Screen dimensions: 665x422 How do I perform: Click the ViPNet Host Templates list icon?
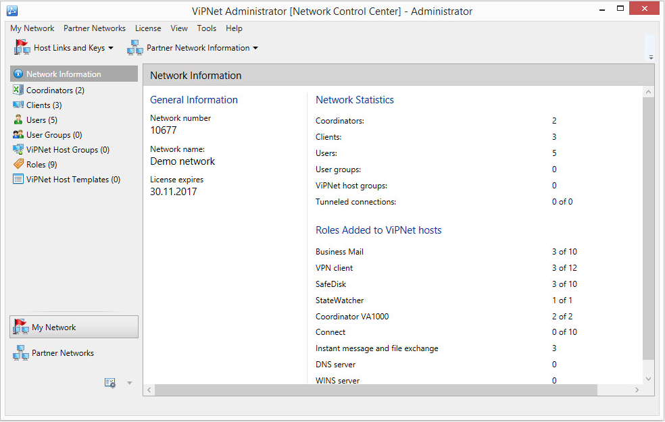point(18,179)
